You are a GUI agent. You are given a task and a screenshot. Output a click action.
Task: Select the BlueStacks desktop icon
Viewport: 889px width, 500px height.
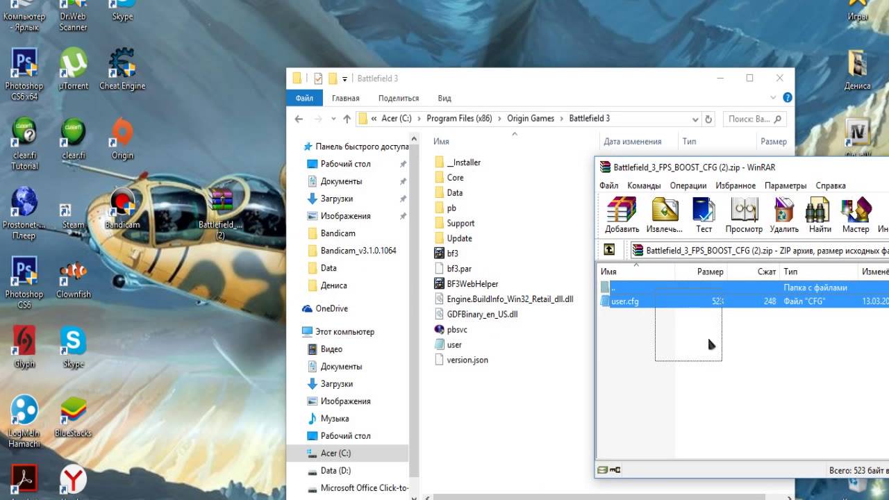73,417
